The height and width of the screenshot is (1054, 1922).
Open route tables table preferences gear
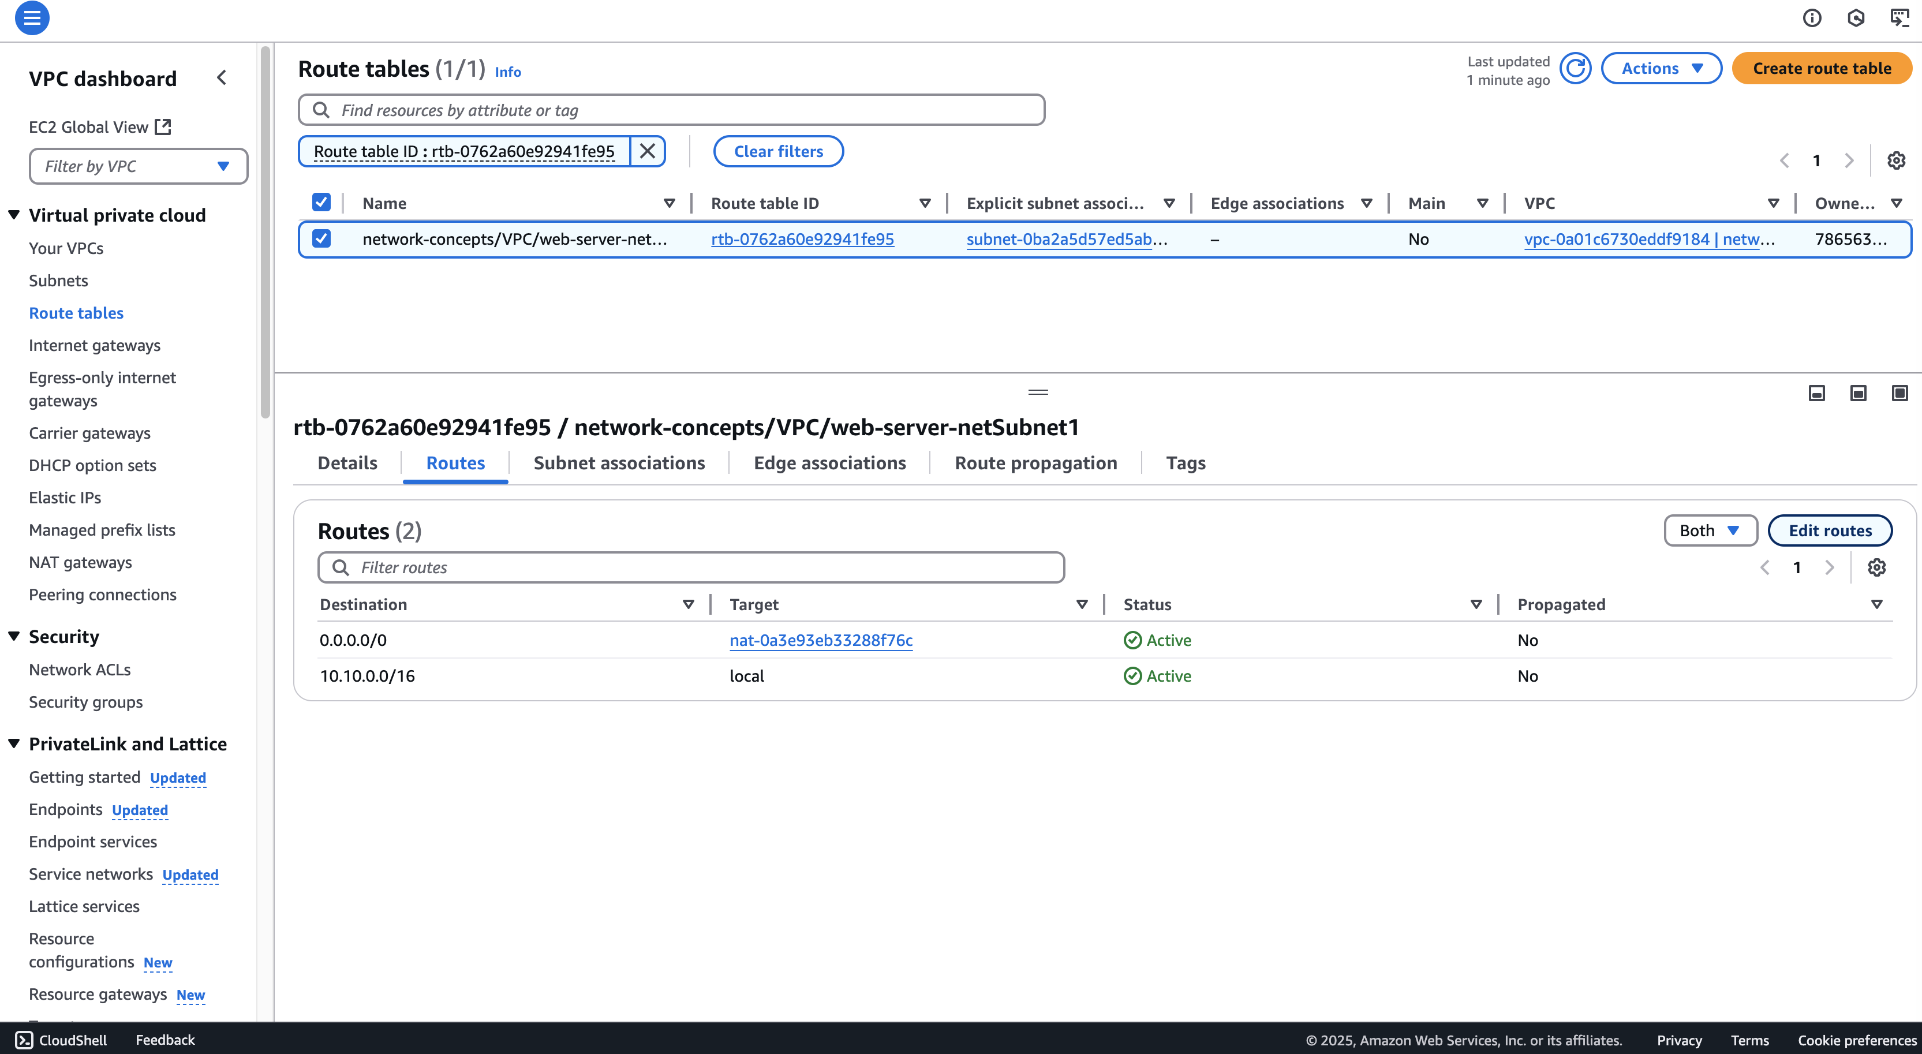point(1896,160)
